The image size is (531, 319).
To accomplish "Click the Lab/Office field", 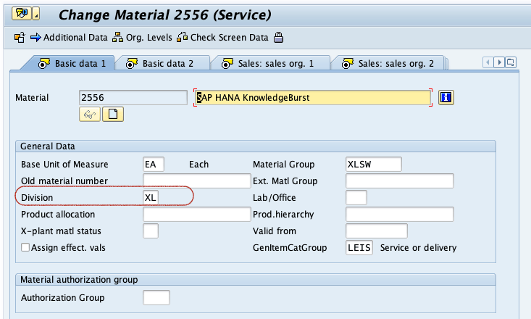I will click(x=356, y=198).
